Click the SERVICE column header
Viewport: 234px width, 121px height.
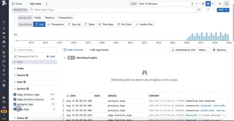(x=112, y=96)
